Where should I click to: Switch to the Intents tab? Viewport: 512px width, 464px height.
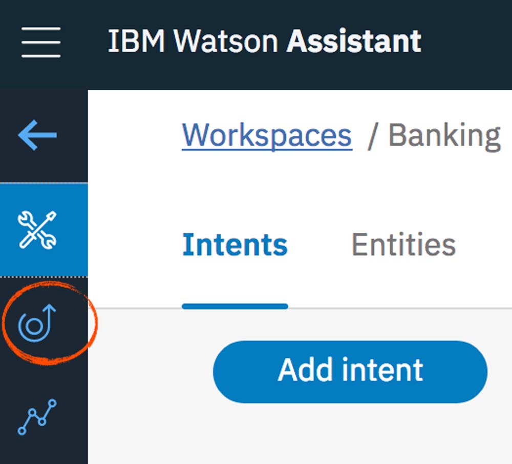(x=235, y=245)
